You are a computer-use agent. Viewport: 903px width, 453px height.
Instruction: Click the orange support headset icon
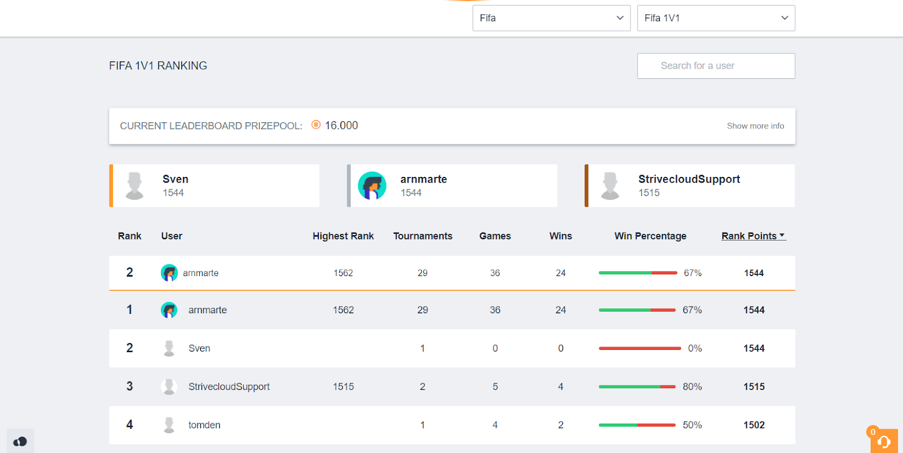(884, 441)
